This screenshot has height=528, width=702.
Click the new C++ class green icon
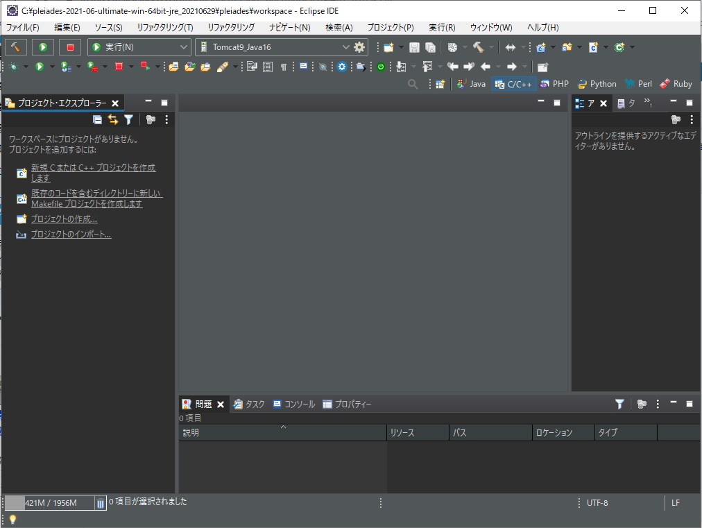click(619, 47)
